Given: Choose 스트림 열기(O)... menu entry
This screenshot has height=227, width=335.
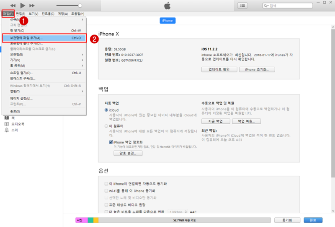Looking at the screenshot, I should (44, 73).
